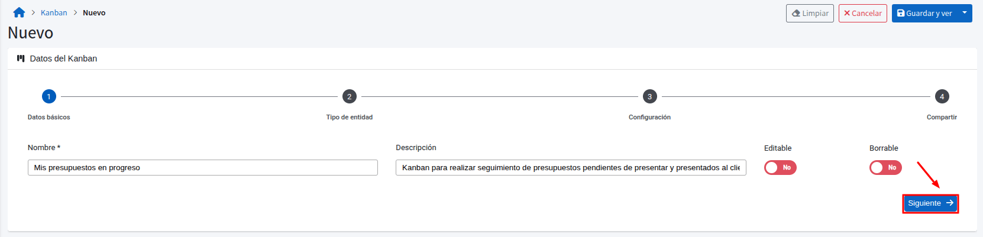Screen dimensions: 983x237
Task: Click the Siguiente next button
Action: coord(930,203)
